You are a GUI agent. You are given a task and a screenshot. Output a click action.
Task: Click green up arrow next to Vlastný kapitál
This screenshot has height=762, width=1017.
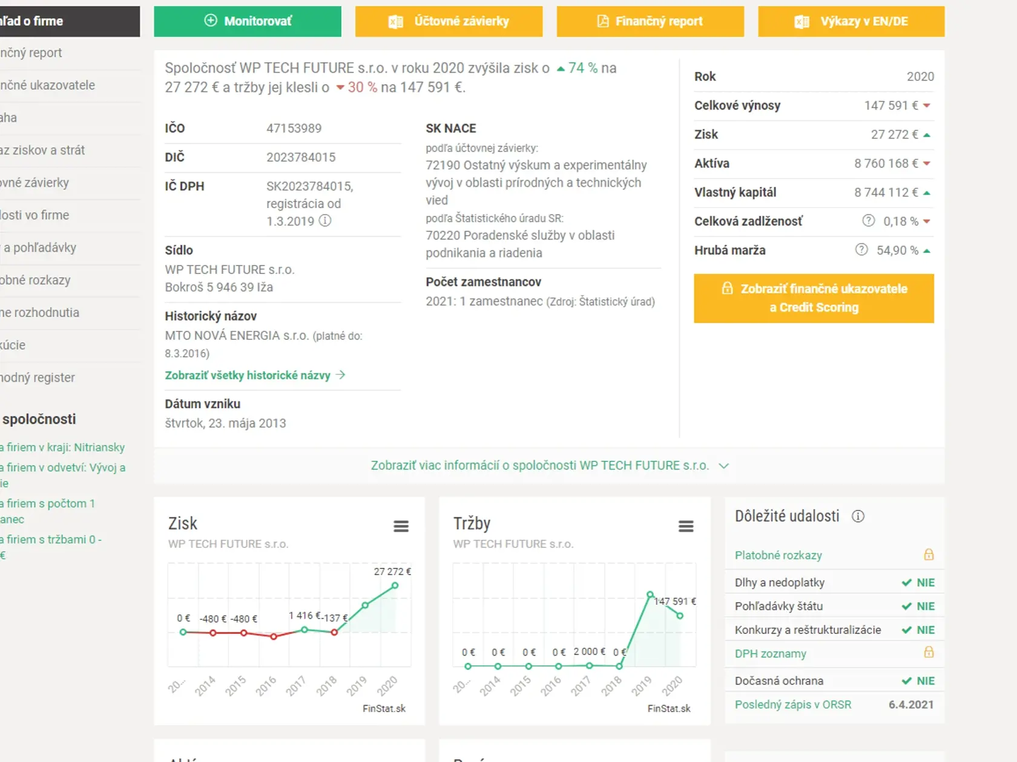[x=926, y=193]
